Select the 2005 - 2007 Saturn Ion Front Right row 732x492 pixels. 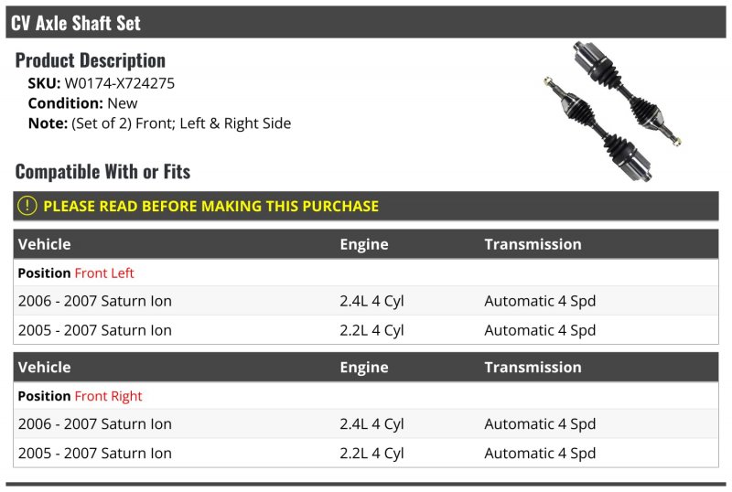(x=95, y=453)
